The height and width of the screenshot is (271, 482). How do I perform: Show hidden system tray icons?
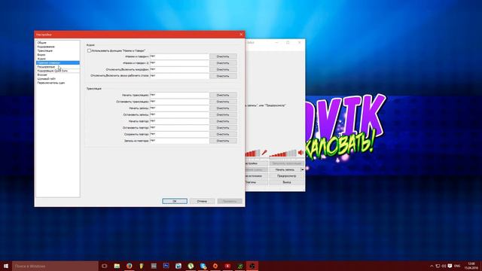pyautogui.click(x=432, y=266)
